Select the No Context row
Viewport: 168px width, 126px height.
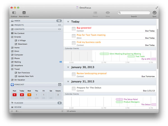[x=36, y=33]
